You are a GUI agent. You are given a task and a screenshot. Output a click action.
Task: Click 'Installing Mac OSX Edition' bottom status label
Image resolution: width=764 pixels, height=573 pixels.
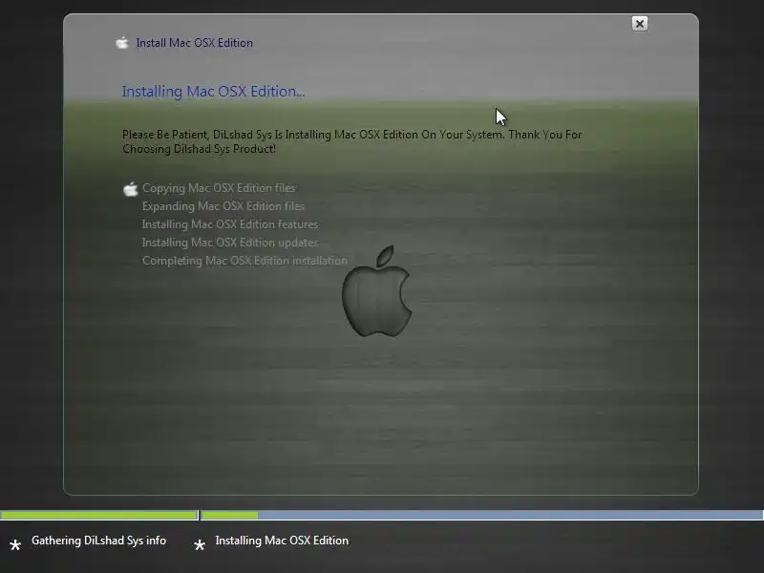[282, 541]
